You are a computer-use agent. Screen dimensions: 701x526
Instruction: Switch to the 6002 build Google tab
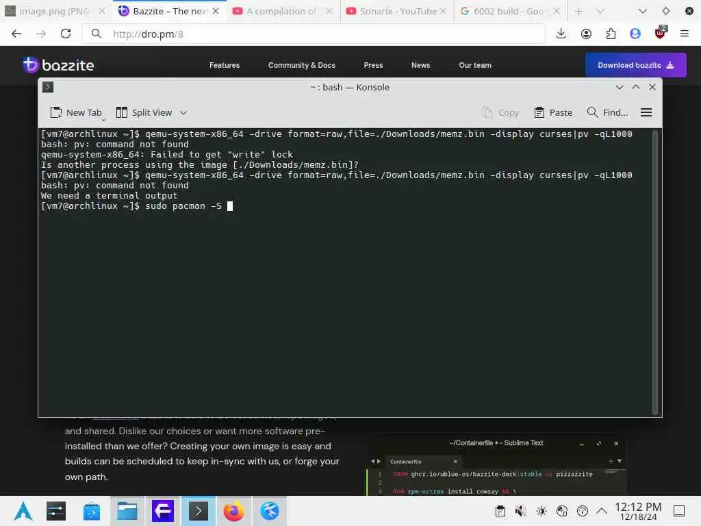[509, 11]
